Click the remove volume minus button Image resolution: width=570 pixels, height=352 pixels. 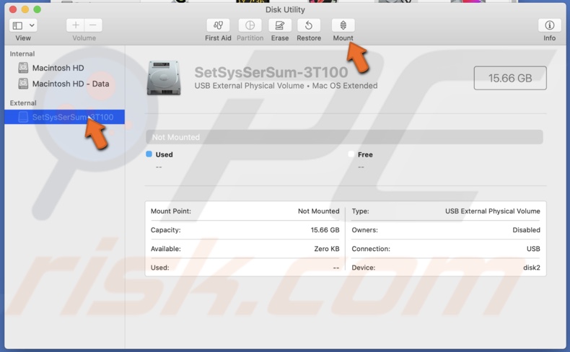tap(93, 25)
